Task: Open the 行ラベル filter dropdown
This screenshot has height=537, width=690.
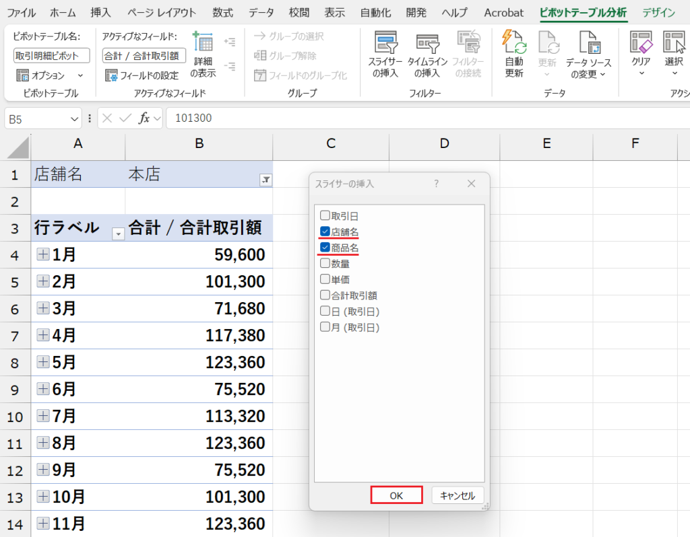Action: [x=119, y=234]
